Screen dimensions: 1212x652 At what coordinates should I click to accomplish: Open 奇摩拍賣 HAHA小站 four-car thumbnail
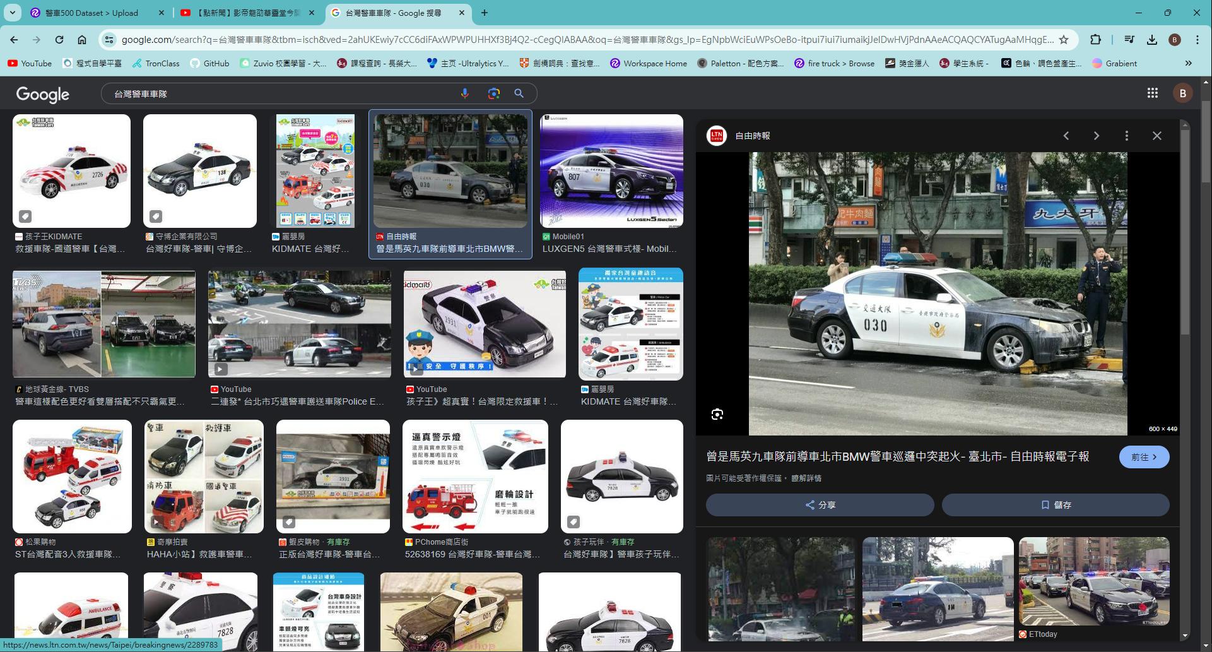coord(204,477)
